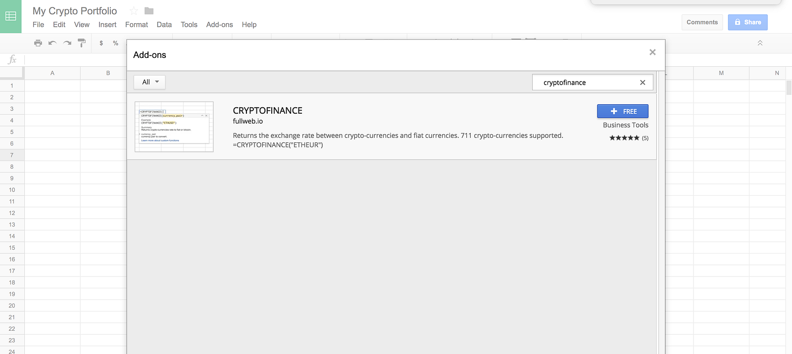This screenshot has height=354, width=792.
Task: Select cell A3 in the sheet
Action: [x=52, y=109]
